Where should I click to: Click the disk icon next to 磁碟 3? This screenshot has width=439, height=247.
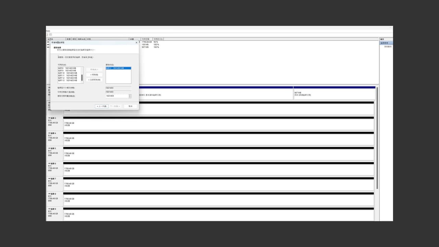tap(49, 118)
